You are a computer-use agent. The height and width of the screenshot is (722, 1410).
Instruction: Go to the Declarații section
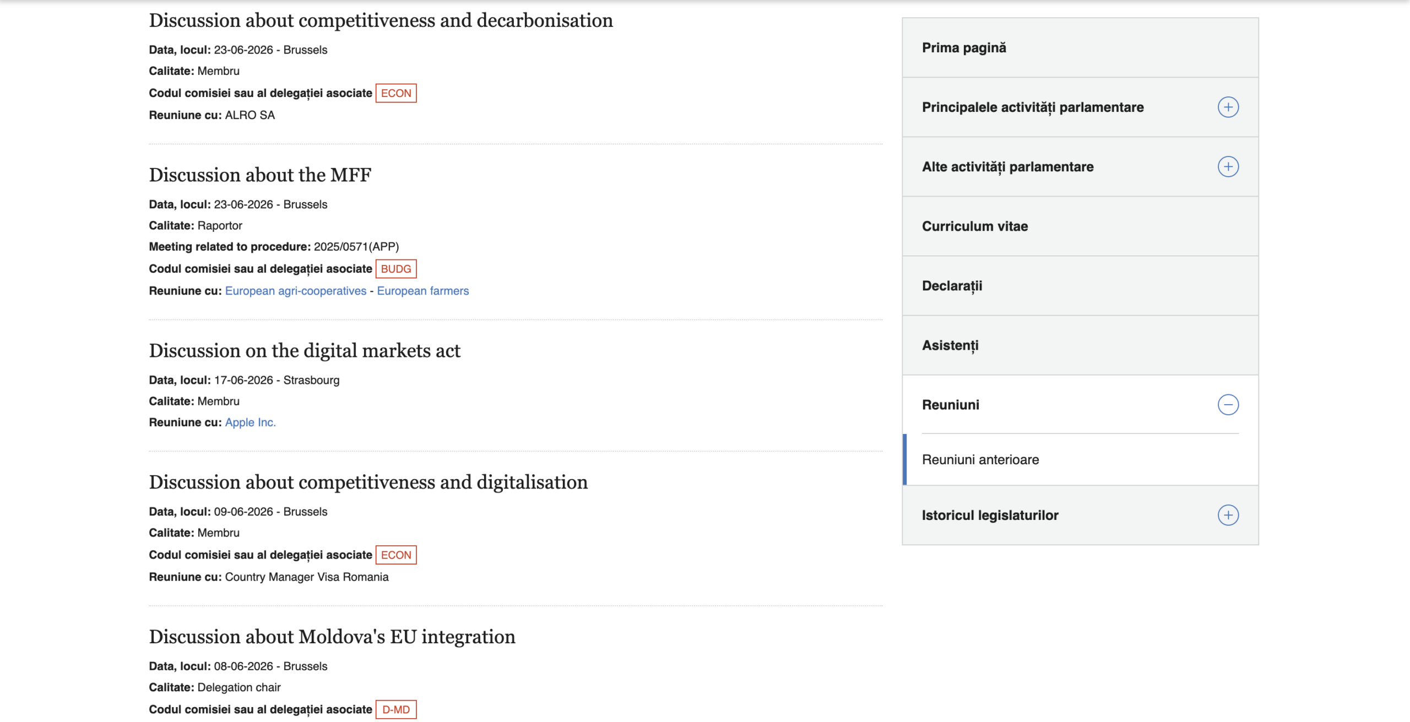tap(1080, 286)
